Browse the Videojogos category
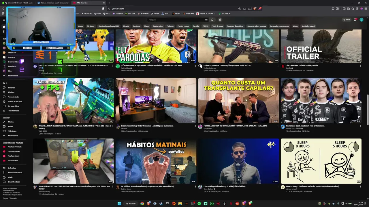Viewport: 369px width, 207px height. coord(12,131)
